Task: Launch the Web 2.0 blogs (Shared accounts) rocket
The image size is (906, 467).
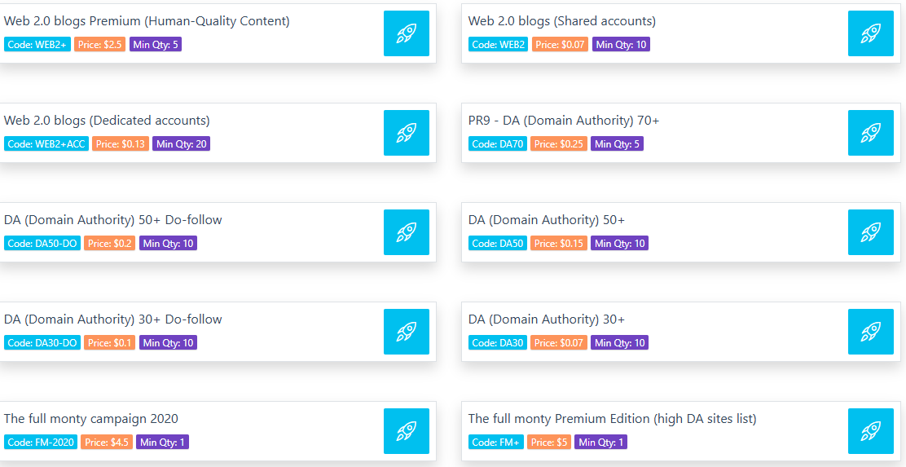Action: [871, 33]
